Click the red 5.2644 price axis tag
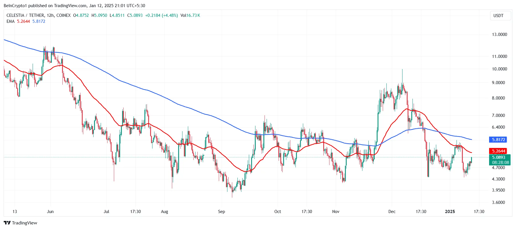Image resolution: width=516 pixels, height=229 pixels. [x=498, y=151]
